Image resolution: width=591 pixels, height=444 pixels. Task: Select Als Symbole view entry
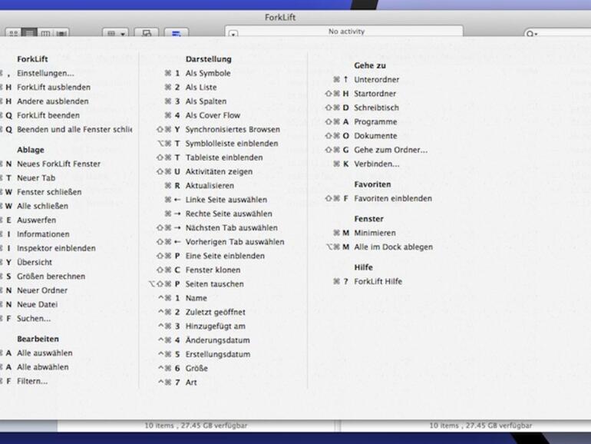pos(208,73)
